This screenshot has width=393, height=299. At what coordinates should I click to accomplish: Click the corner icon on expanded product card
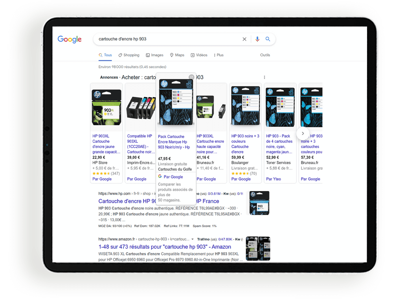191,77
